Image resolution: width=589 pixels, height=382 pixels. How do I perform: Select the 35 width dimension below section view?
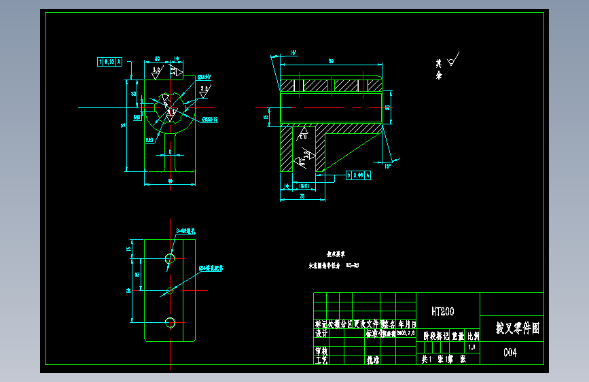[302, 196]
